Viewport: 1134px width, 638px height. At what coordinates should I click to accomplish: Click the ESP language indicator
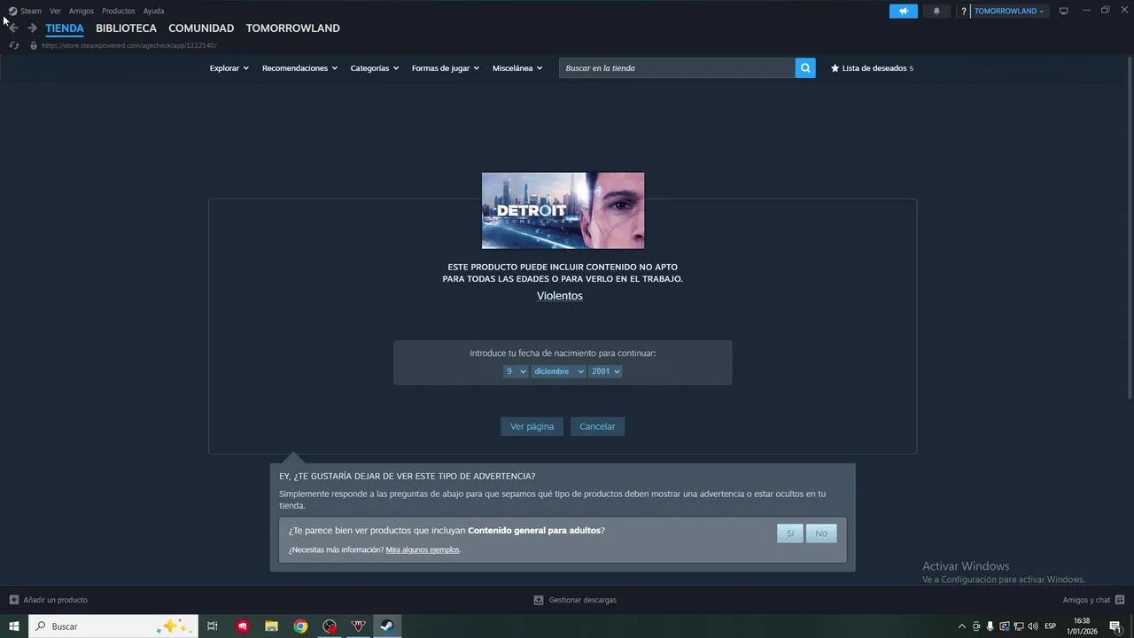[1051, 626]
